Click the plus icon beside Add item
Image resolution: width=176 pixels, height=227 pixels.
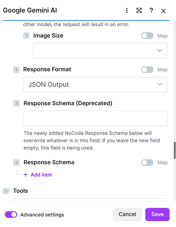pyautogui.click(x=25, y=175)
